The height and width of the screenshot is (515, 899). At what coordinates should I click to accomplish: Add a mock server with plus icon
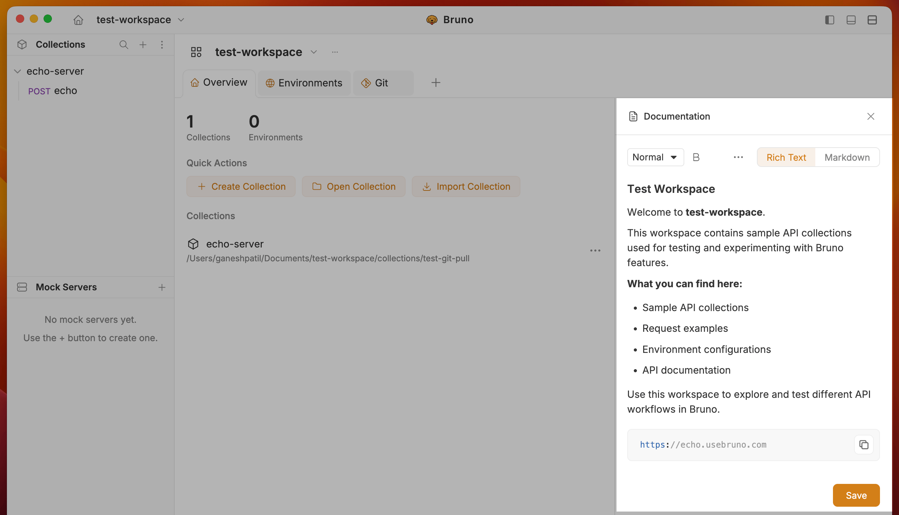point(162,287)
